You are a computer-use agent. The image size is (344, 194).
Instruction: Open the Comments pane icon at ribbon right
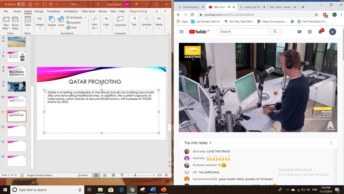[165, 11]
